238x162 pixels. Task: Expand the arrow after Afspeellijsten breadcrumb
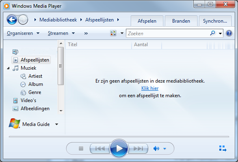[118, 20]
